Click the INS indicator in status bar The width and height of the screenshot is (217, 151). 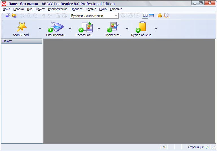point(164,147)
